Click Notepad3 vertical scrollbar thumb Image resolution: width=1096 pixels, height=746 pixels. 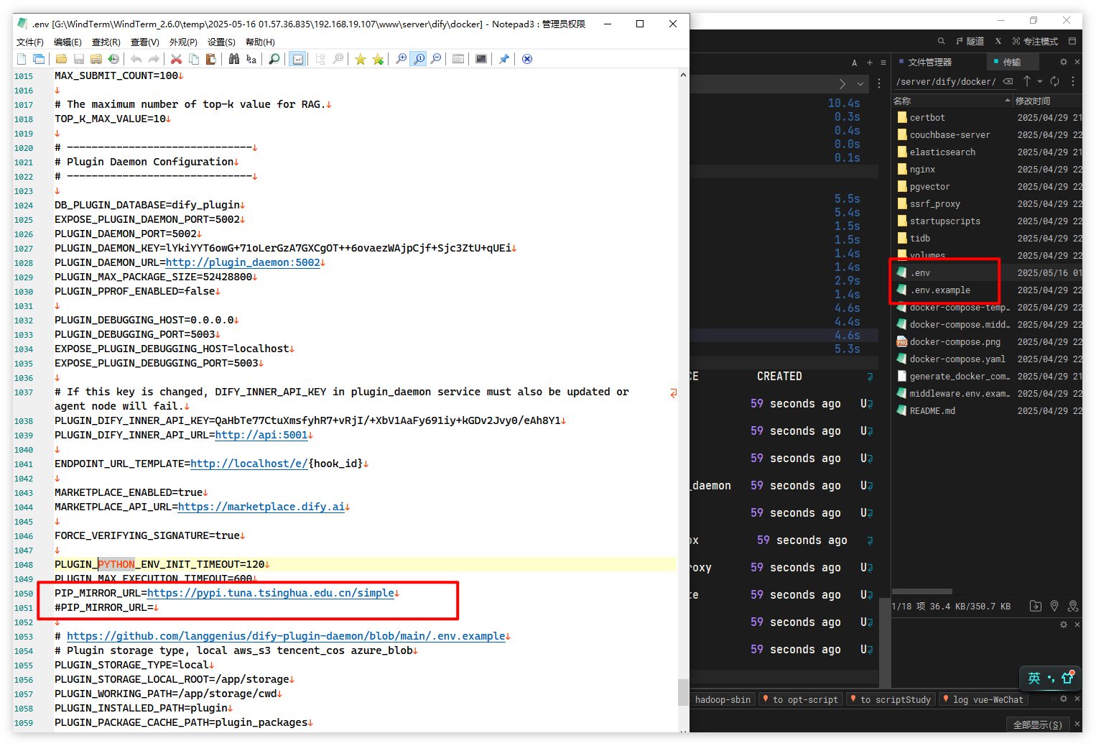click(683, 693)
